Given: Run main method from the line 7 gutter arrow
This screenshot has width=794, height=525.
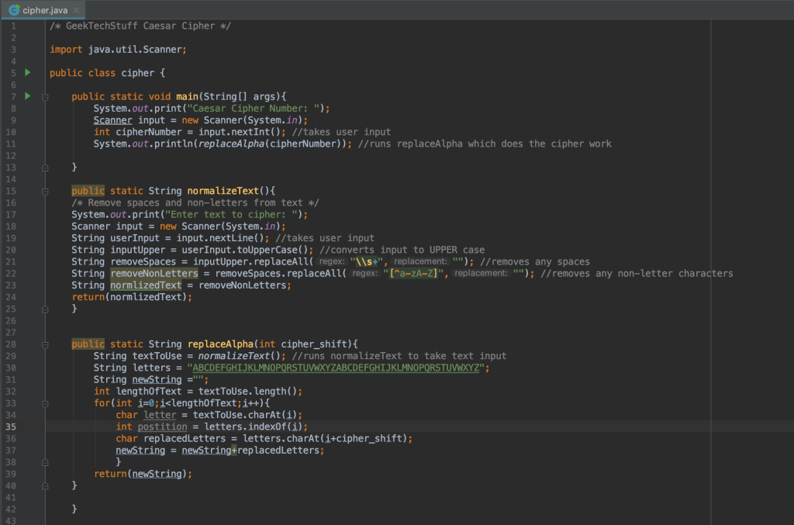Looking at the screenshot, I should point(28,96).
